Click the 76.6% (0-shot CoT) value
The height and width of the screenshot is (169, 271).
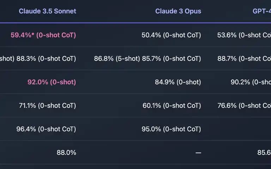[244, 106]
